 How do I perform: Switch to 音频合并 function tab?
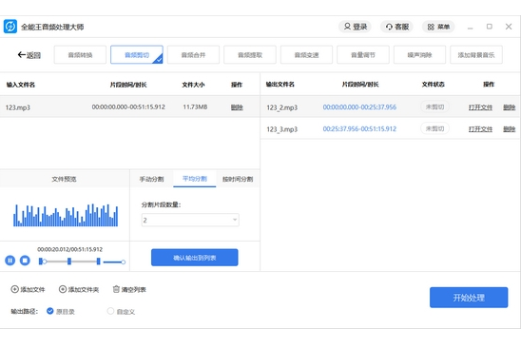[x=193, y=55]
